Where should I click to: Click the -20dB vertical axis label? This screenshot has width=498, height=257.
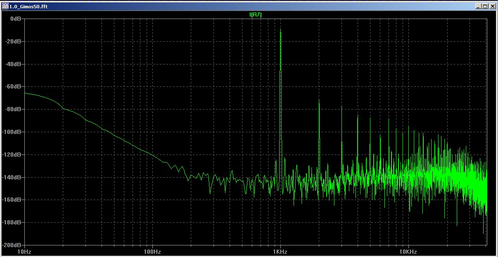13,42
